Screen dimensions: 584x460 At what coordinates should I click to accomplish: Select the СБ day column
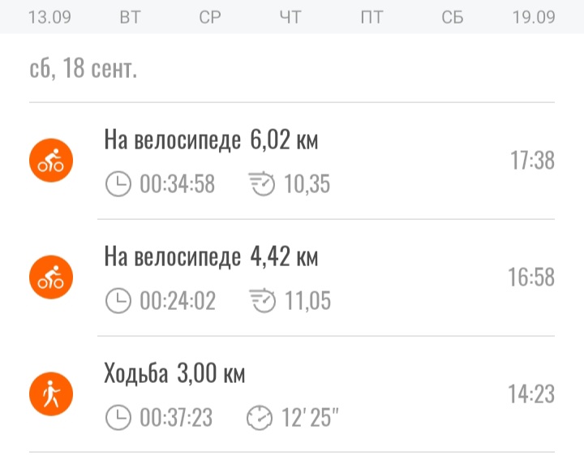[453, 17]
